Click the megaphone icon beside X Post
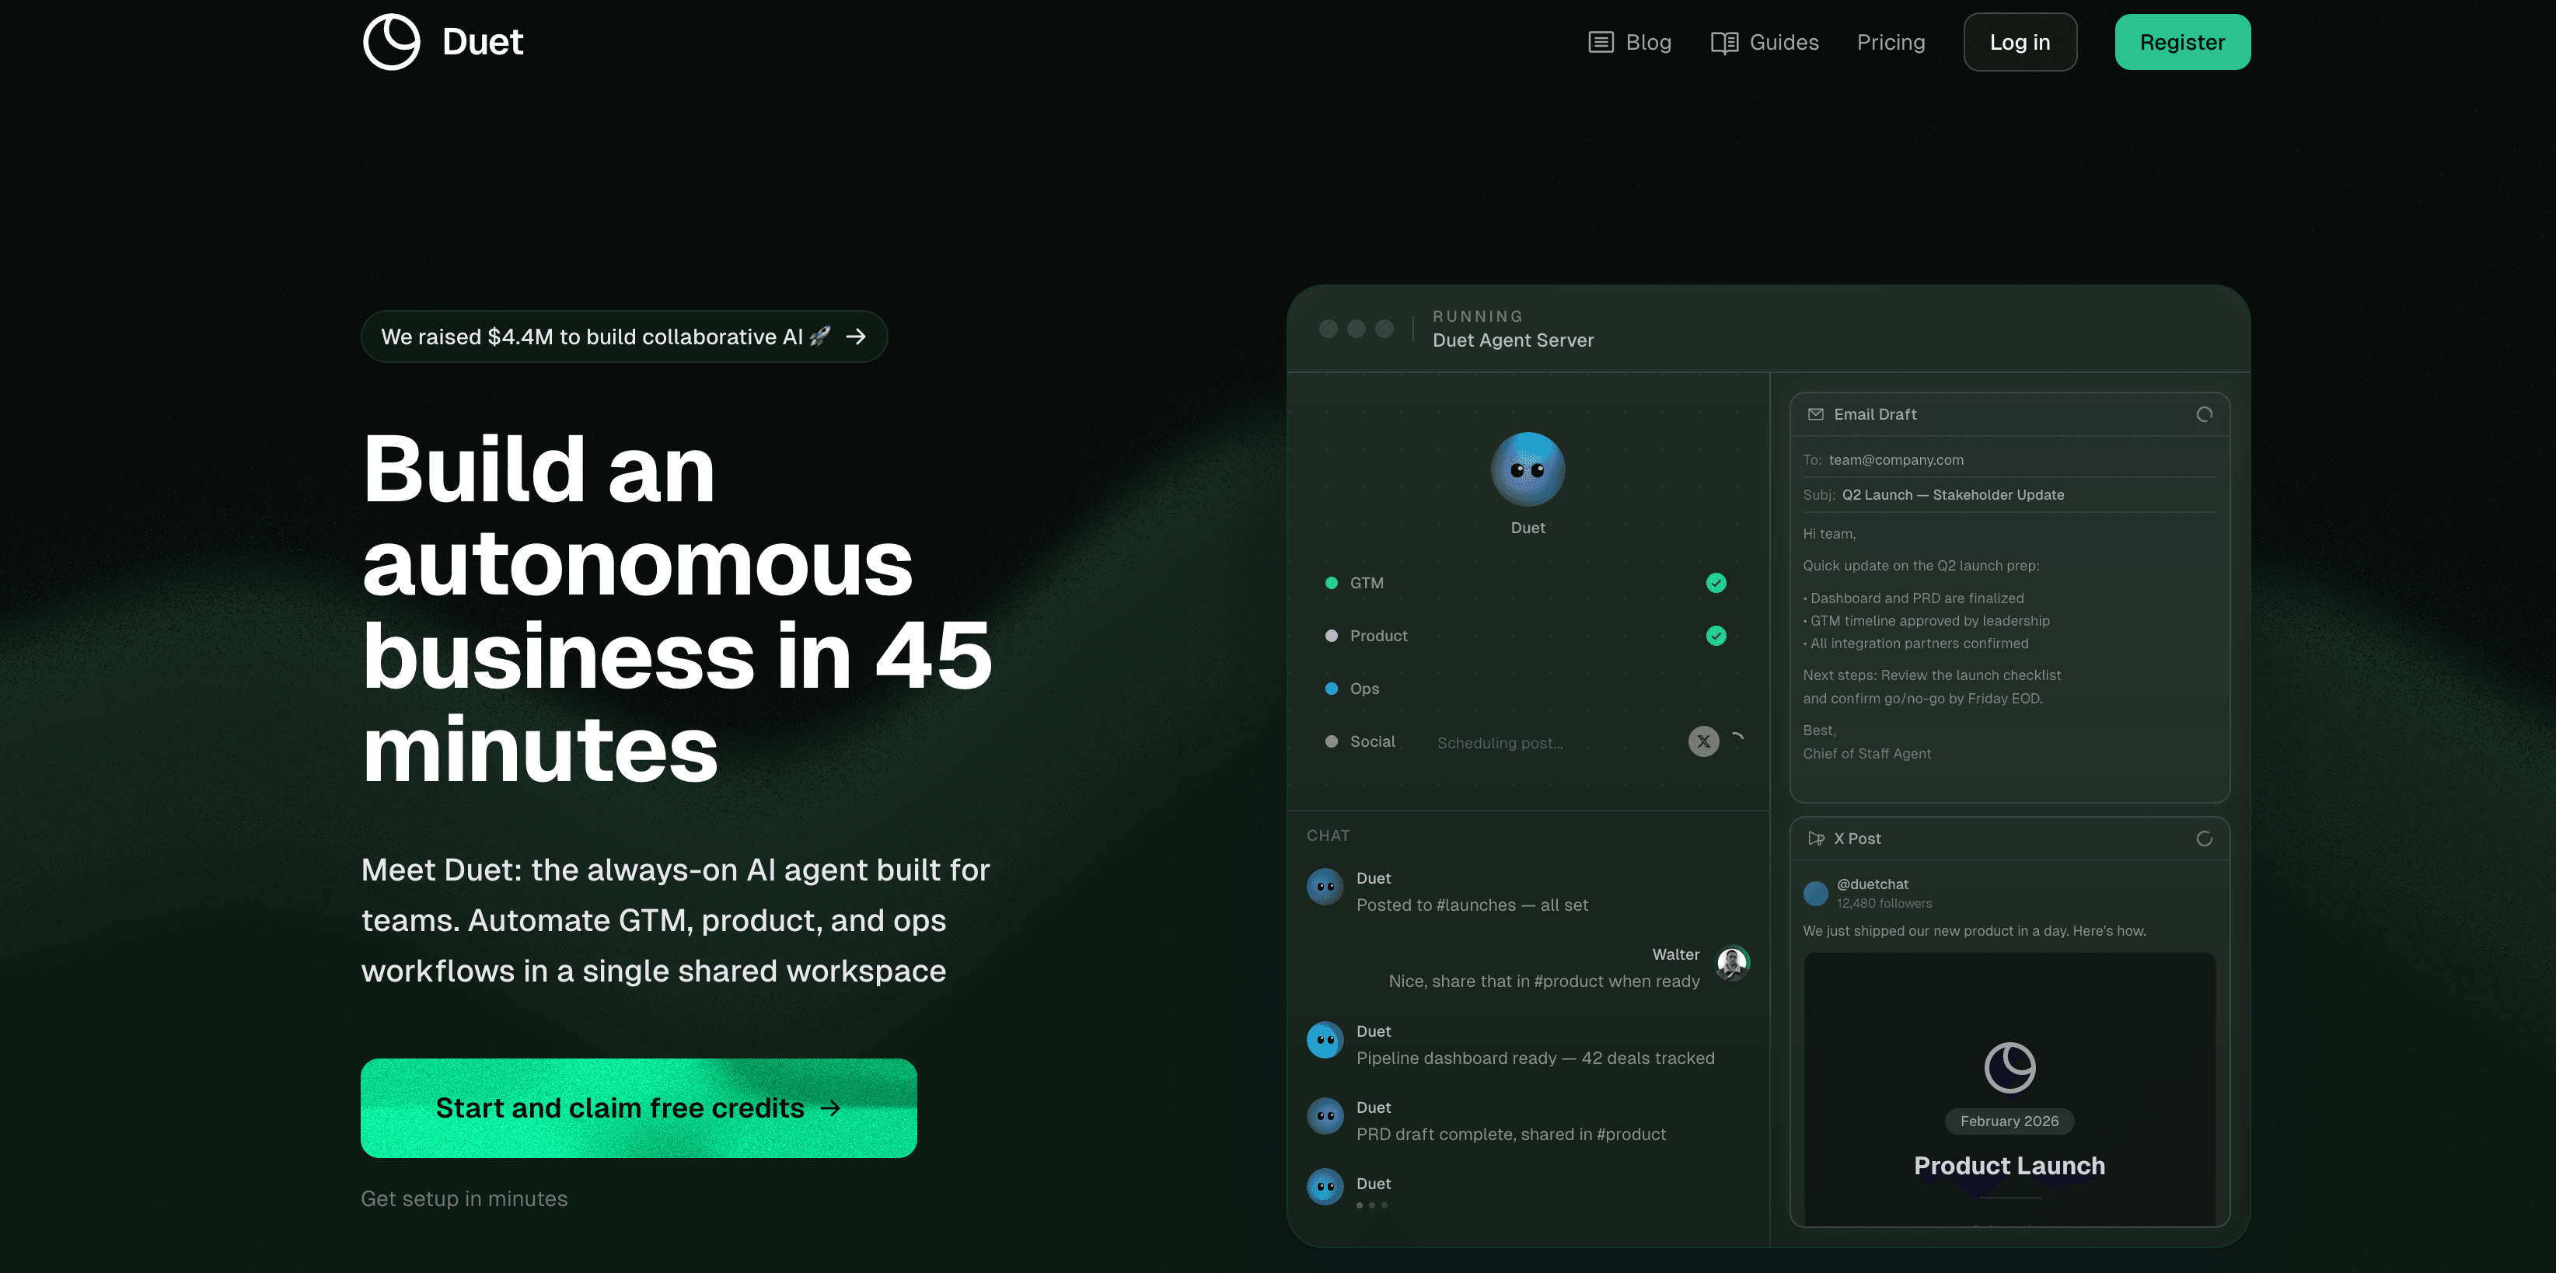The image size is (2556, 1273). (x=1816, y=839)
